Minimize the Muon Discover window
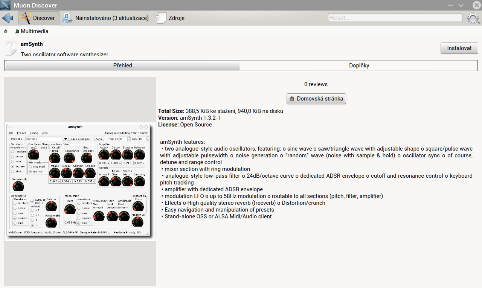 [450, 5]
